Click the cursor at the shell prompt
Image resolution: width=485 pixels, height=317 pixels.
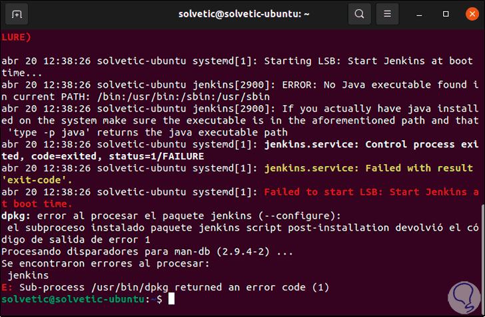[x=171, y=300]
